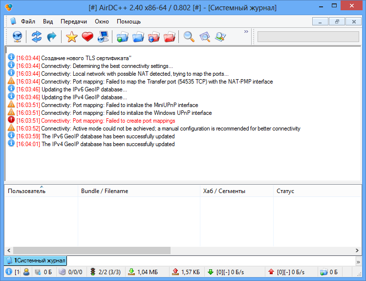Click the queue size folder icon in status bar
The height and width of the screenshot is (281, 366).
[x=324, y=272]
